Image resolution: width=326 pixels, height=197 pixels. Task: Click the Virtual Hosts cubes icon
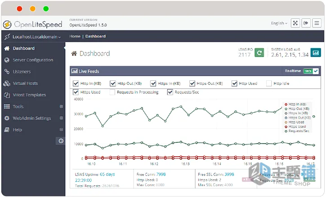pos(7,83)
